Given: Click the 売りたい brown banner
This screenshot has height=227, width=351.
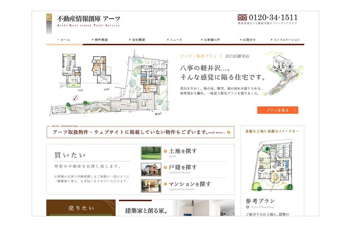Looking at the screenshot, I should (x=81, y=208).
